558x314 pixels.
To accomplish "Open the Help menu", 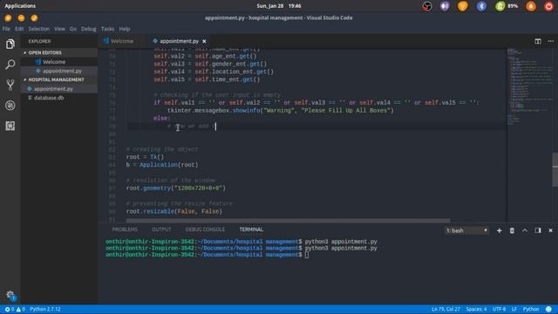I will (124, 29).
